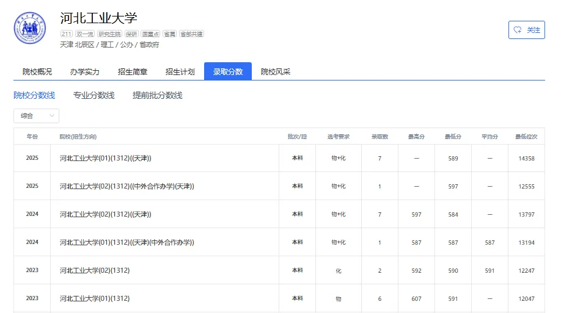Screen dimensions: 561x313
Task: Click the 省属 tag
Action: coord(170,34)
